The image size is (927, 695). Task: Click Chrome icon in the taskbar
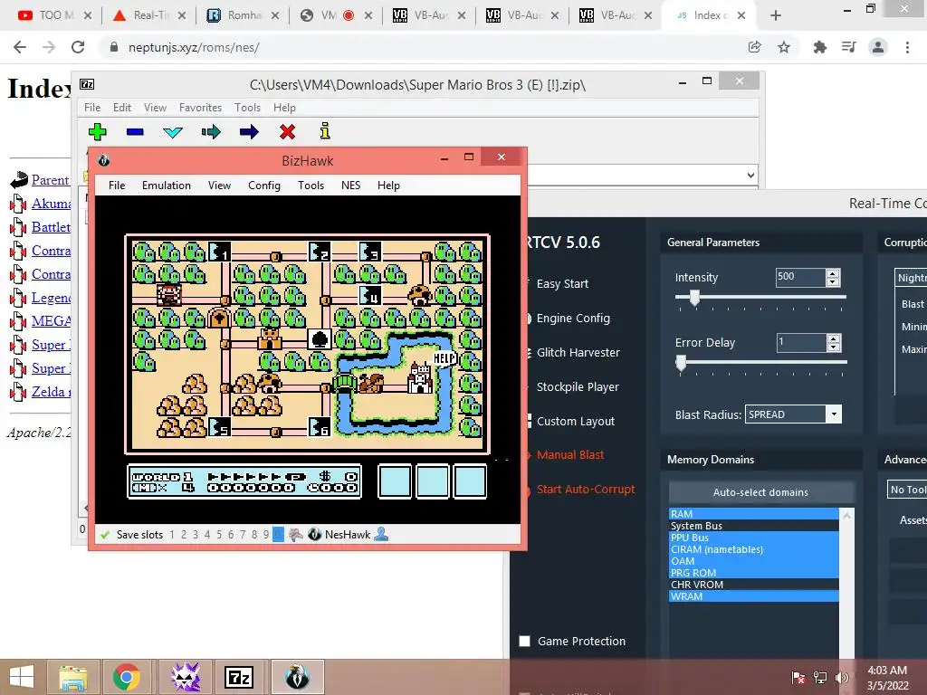127,677
